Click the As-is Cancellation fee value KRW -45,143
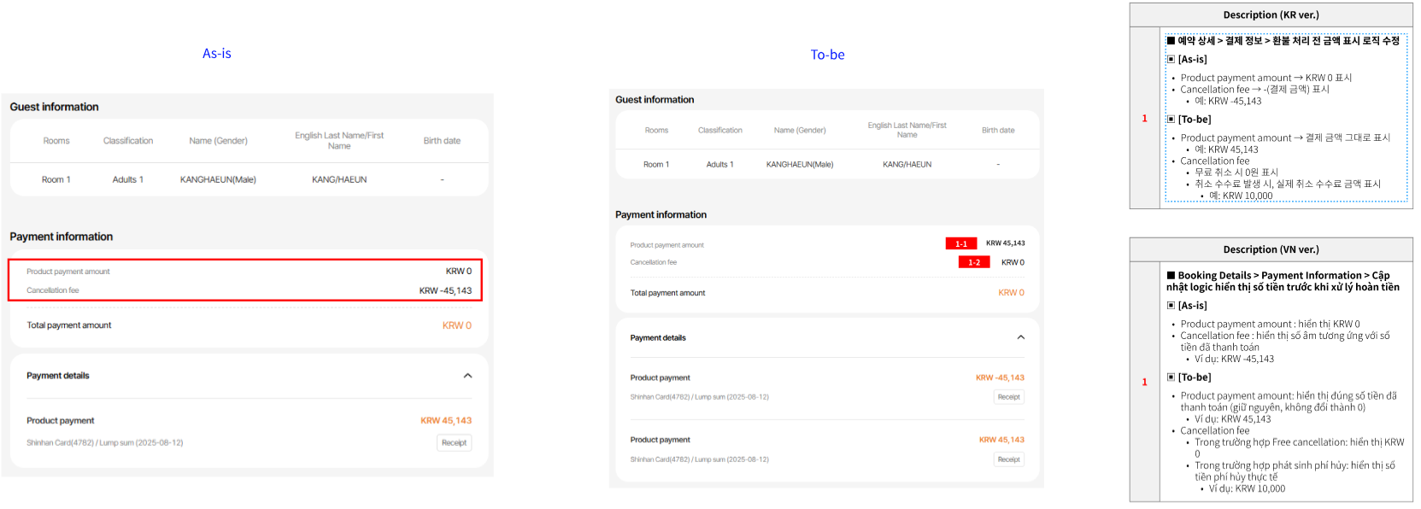1421x509 pixels. pos(445,290)
